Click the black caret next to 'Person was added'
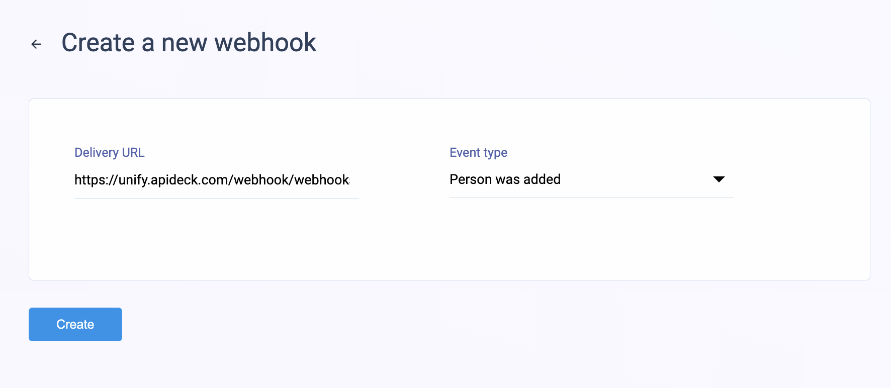 pos(719,179)
